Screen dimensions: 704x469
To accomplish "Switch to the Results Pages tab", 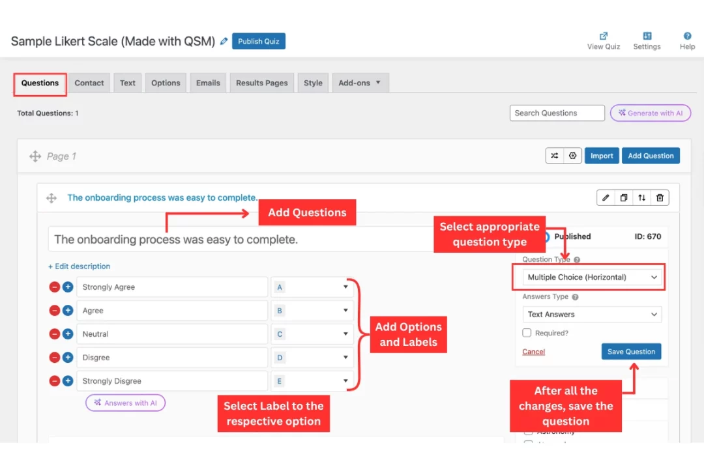I will coord(261,83).
